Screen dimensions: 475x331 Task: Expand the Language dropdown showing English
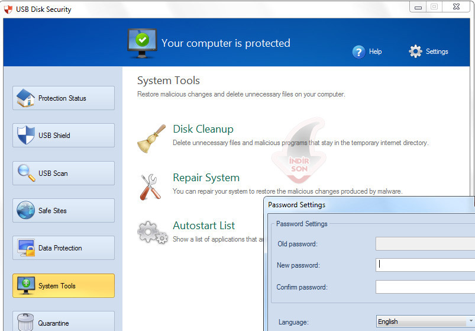point(426,322)
